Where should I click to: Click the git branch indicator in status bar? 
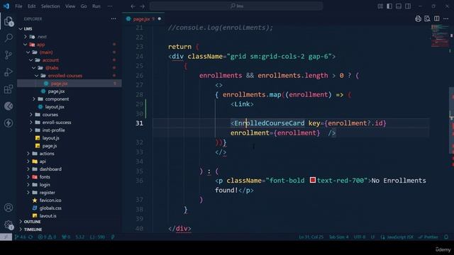pos(20,237)
